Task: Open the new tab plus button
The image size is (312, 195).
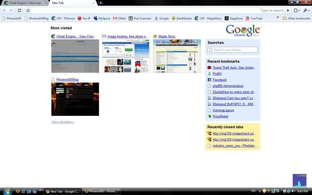Action: [x=101, y=3]
